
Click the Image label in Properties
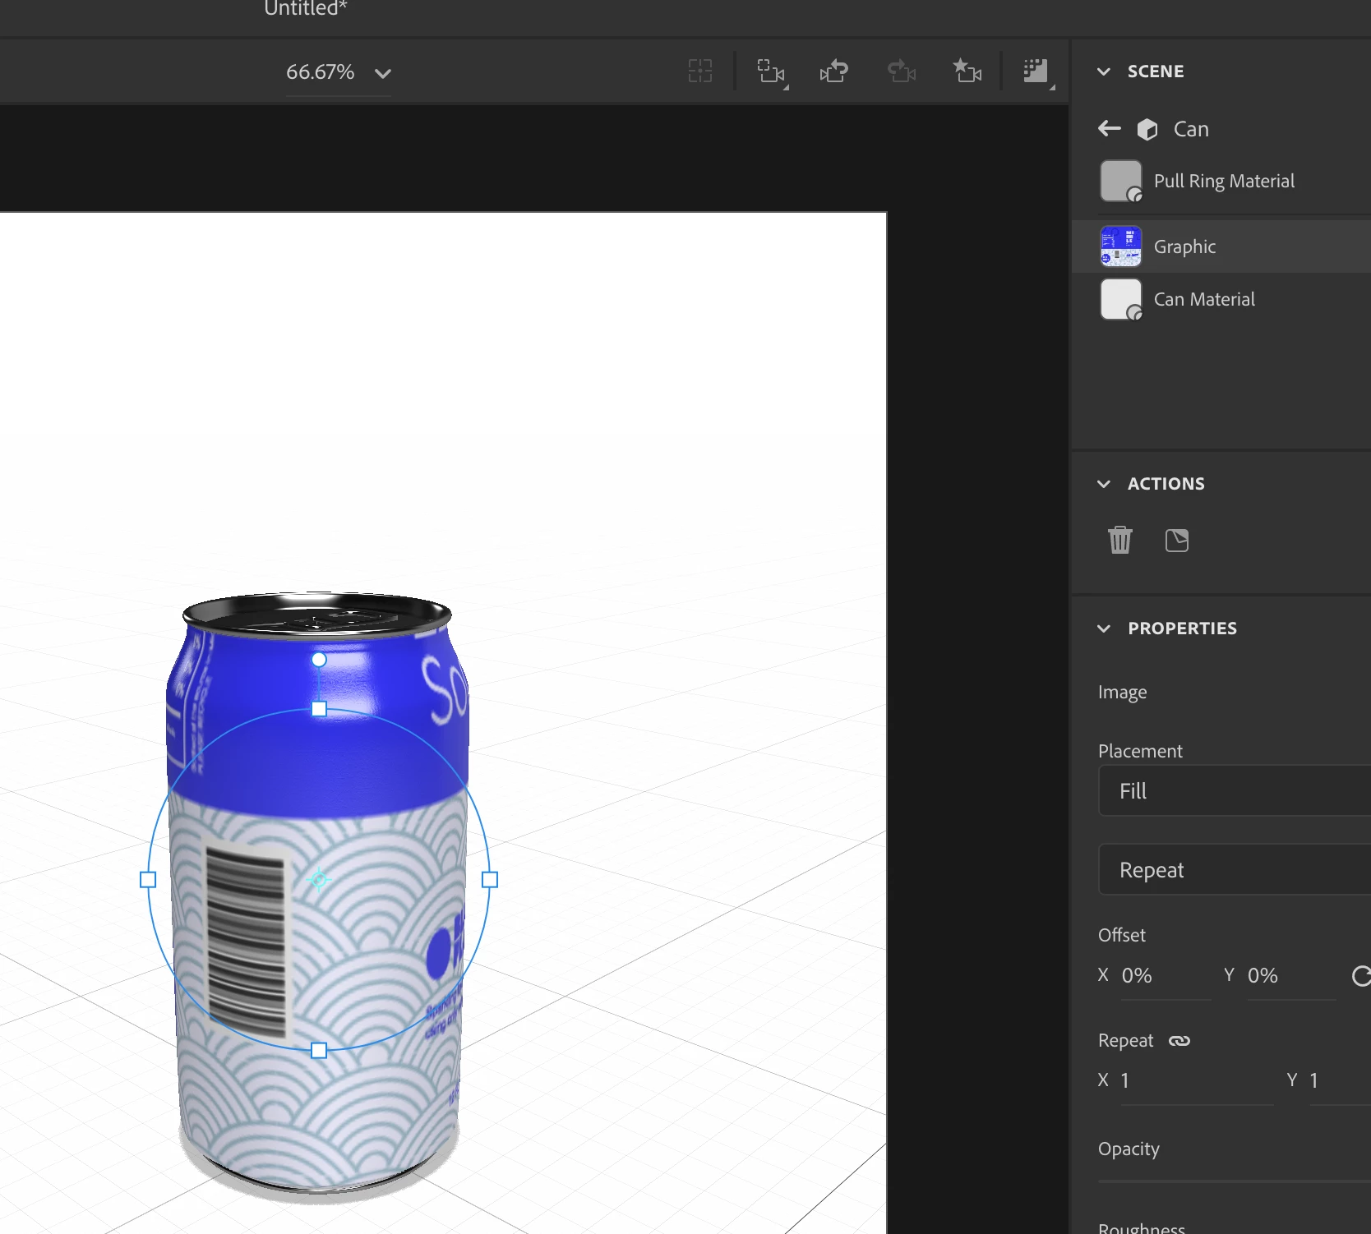point(1122,692)
